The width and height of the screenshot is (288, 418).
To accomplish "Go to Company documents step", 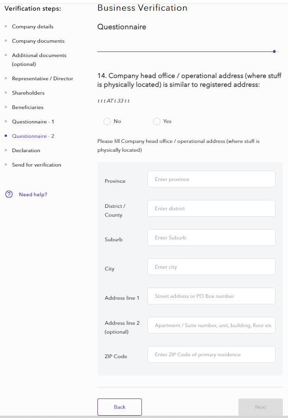I will coord(38,41).
